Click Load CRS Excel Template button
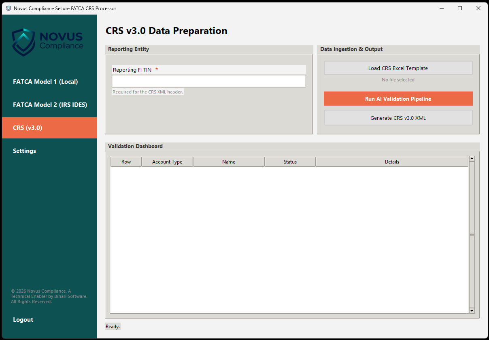This screenshot has width=489, height=340. 398,68
